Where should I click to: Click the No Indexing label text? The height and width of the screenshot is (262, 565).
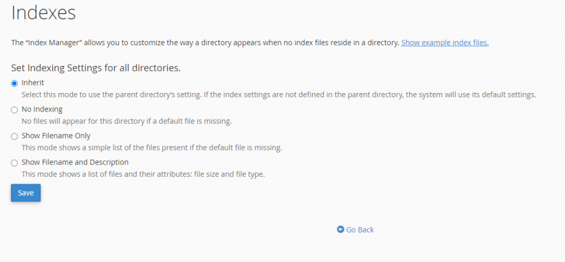(42, 110)
